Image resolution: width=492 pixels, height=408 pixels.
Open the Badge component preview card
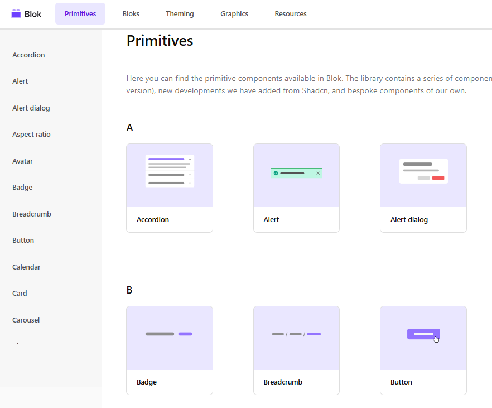[170, 351]
